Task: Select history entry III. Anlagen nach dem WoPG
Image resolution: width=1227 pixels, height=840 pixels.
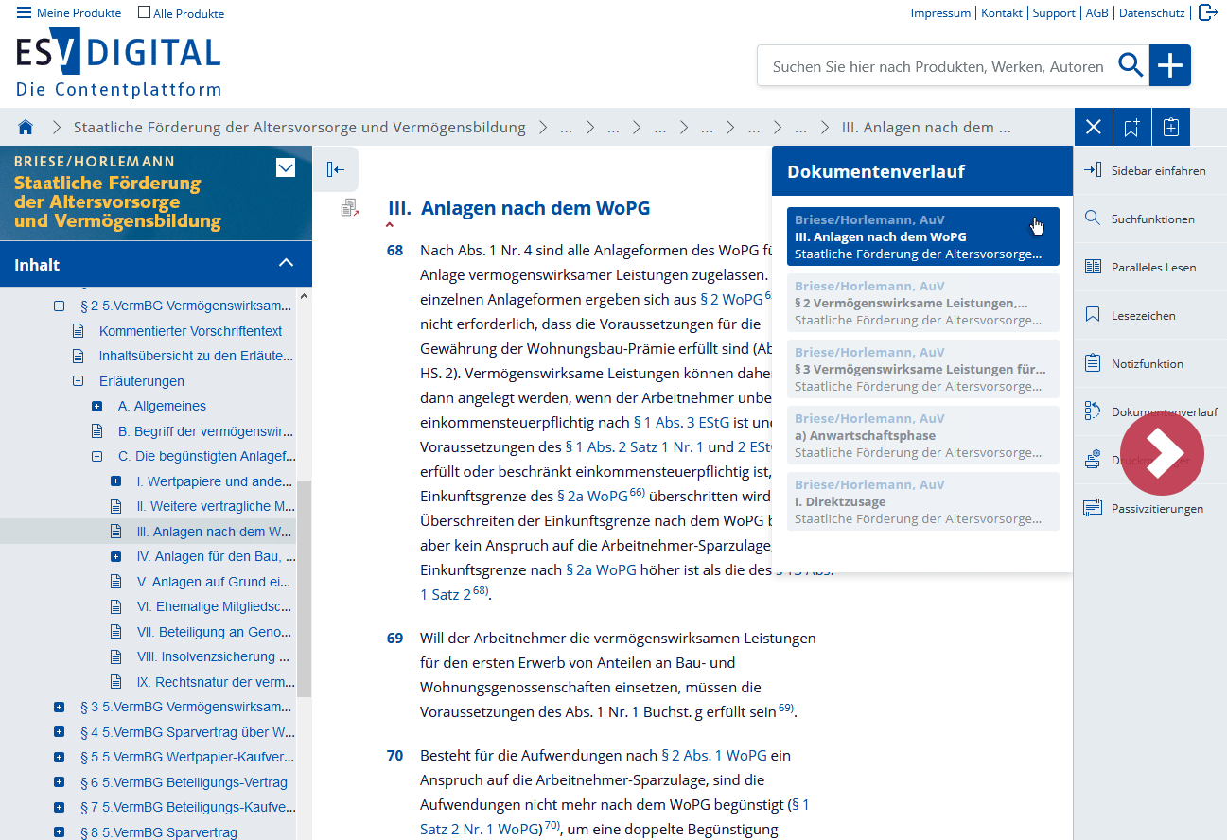Action: coord(923,236)
